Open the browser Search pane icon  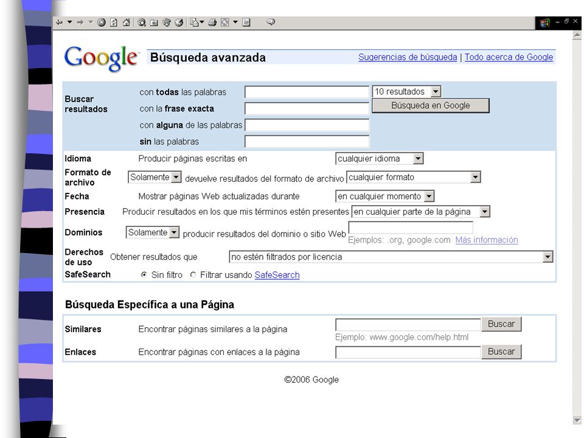(142, 23)
